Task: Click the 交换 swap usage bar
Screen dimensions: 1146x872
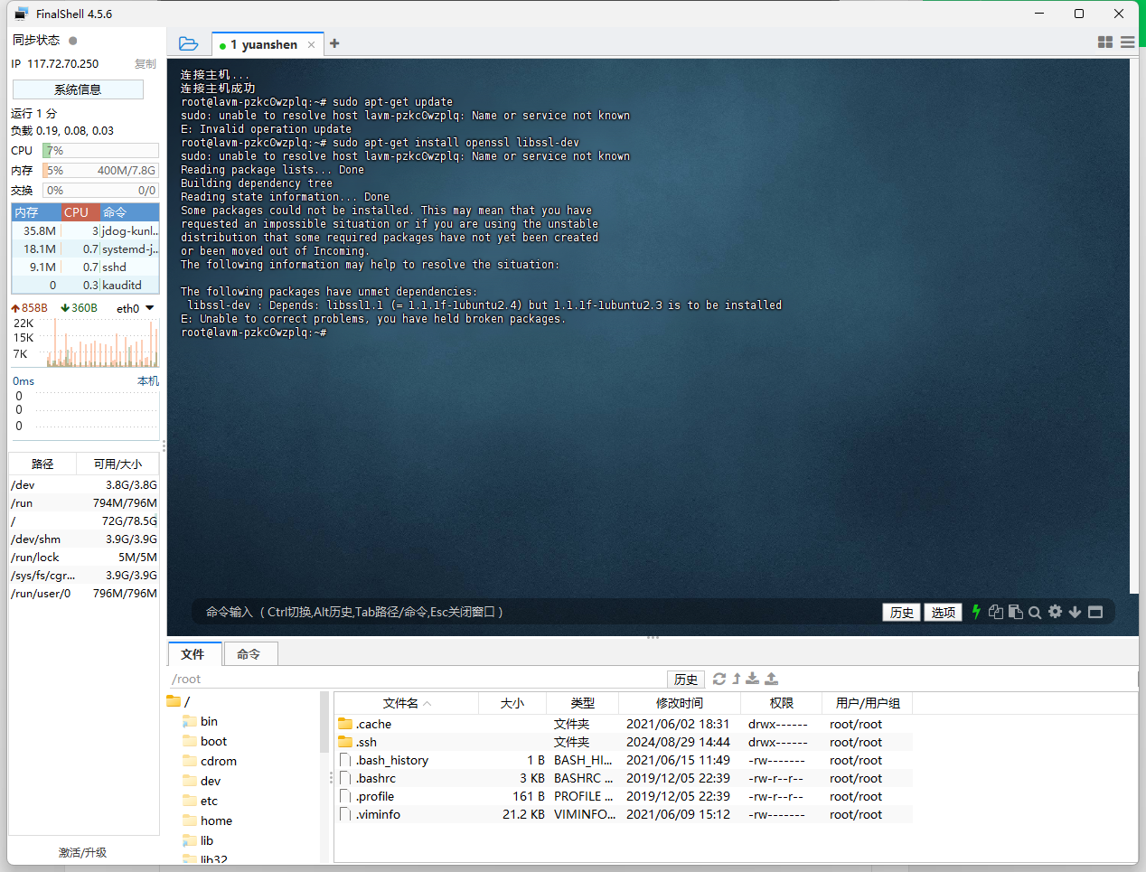Action: pos(100,190)
